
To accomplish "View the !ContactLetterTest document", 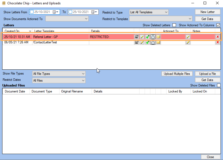I will (137, 42).
